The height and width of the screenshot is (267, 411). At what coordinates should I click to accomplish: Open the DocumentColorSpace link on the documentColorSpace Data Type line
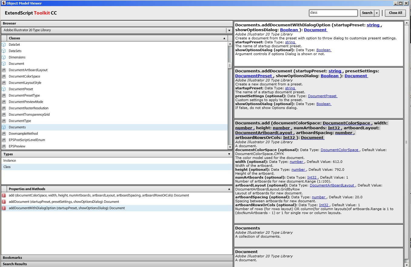pos(340,150)
